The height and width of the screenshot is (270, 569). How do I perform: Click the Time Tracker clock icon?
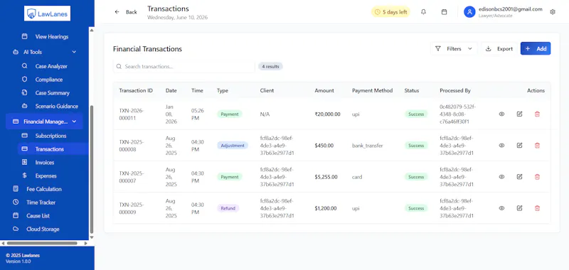(16, 202)
